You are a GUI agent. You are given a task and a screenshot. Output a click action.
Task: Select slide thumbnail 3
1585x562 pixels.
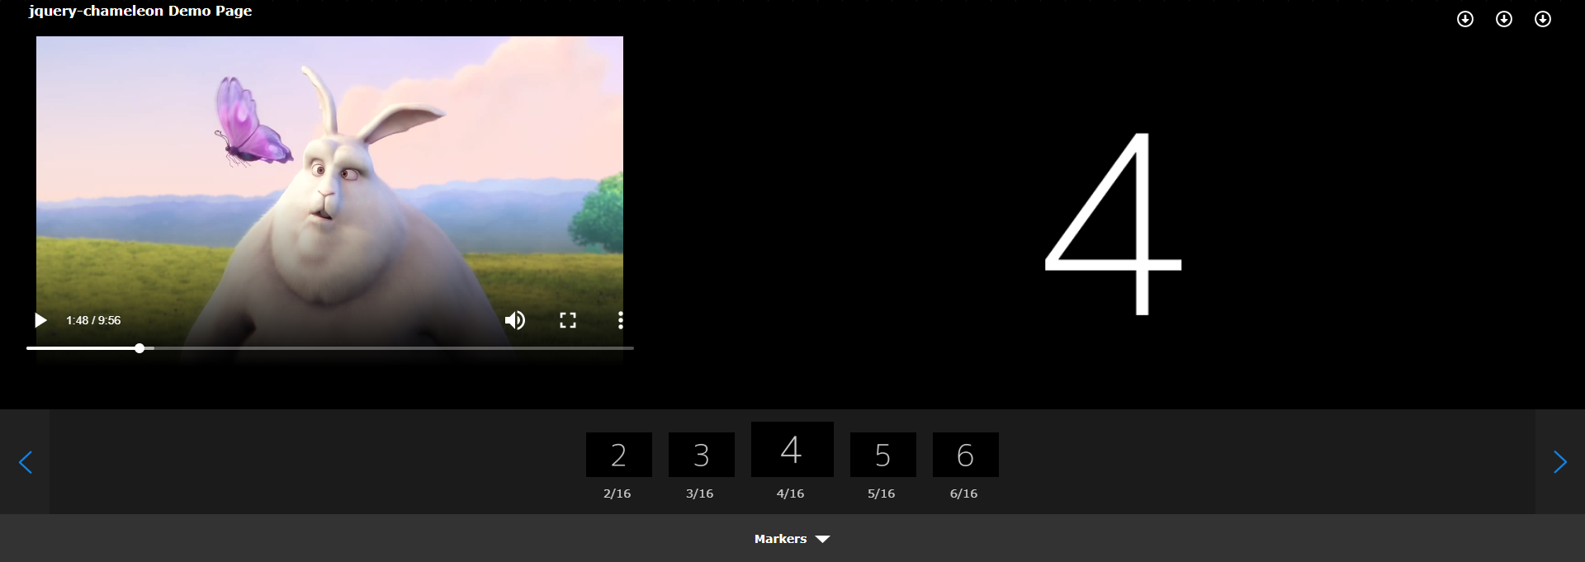702,455
